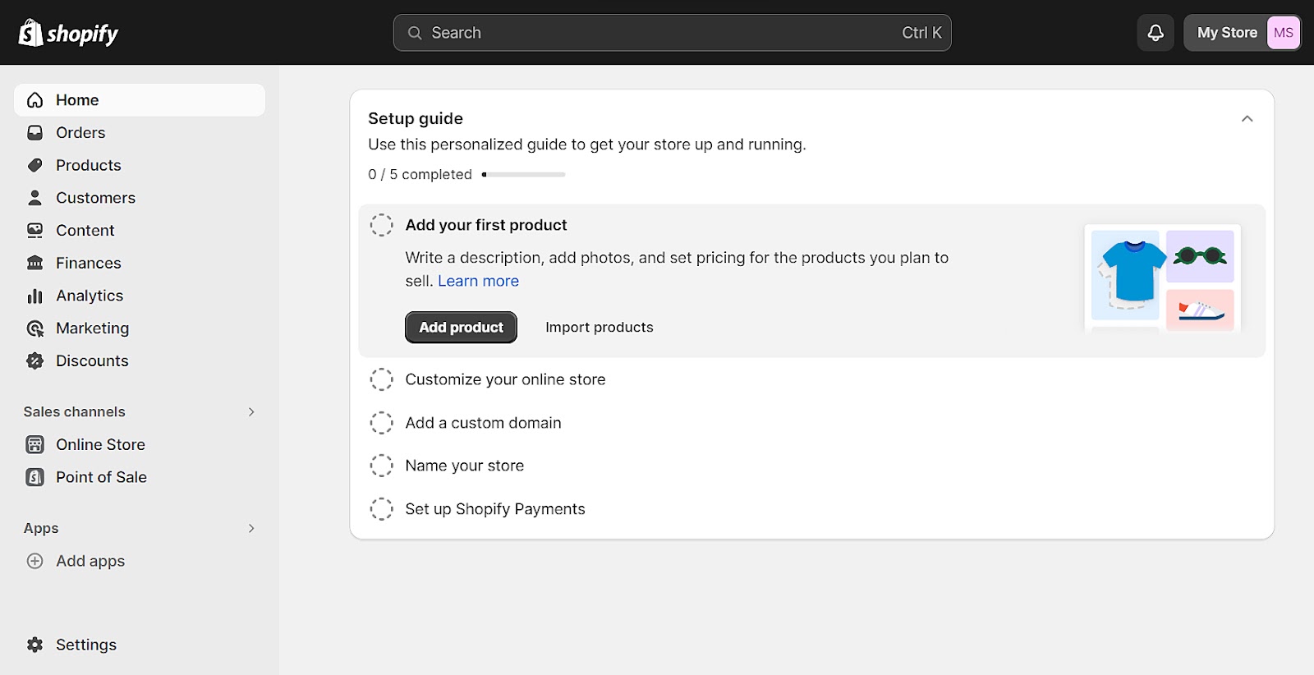The width and height of the screenshot is (1314, 675).
Task: Open the Customers page
Action: coord(94,197)
